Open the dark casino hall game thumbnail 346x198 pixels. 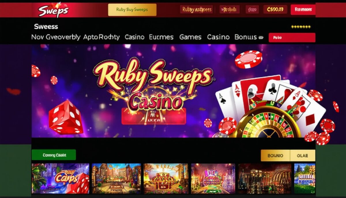(x=265, y=178)
